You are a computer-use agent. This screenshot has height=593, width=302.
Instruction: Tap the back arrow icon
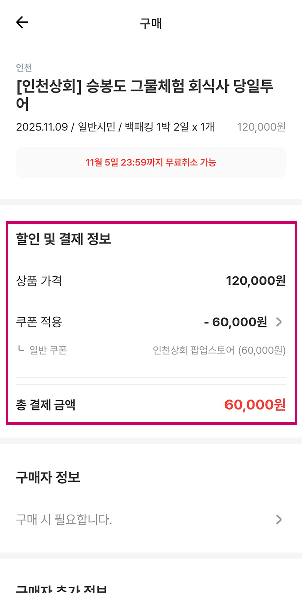[22, 23]
